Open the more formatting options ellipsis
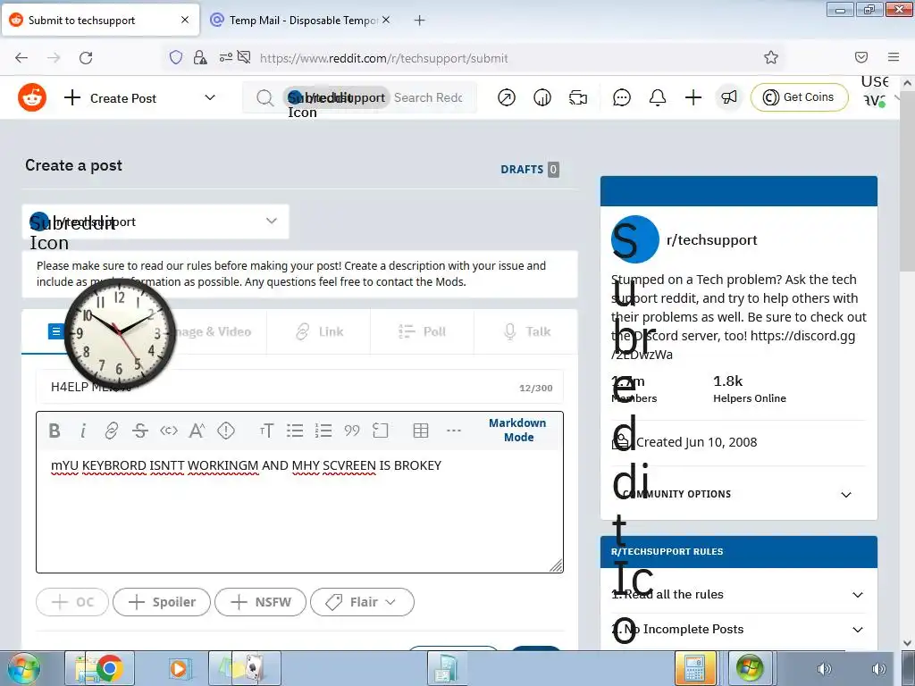This screenshot has height=686, width=915. click(x=453, y=431)
